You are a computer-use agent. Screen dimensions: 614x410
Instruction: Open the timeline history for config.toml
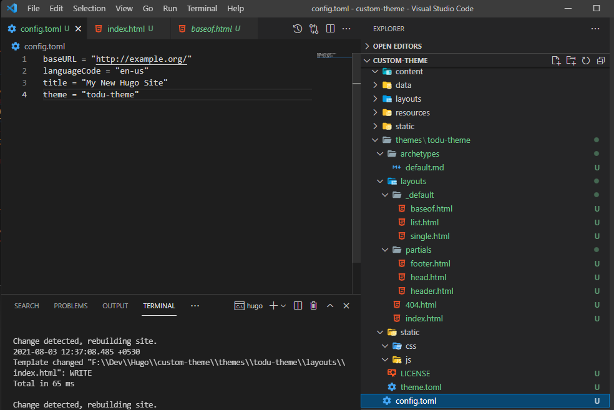coord(298,28)
